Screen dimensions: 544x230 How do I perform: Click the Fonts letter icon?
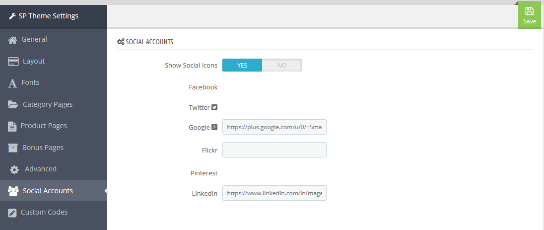[12, 83]
